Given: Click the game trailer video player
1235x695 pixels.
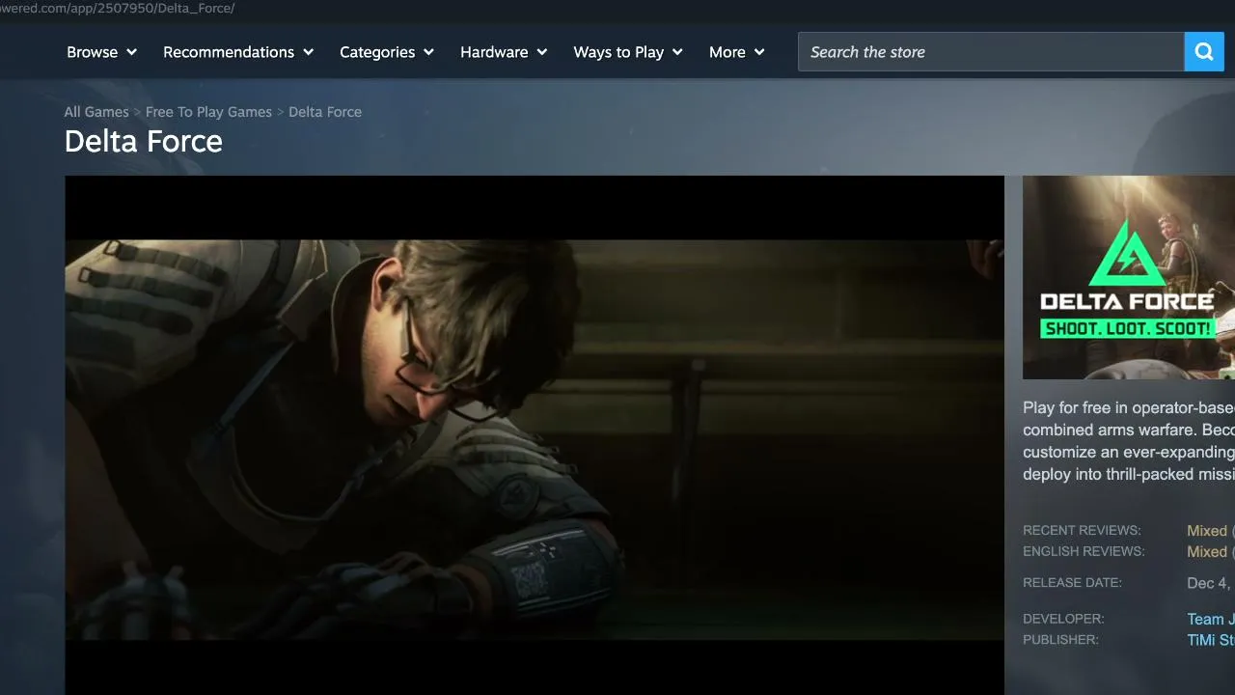Looking at the screenshot, I should (x=535, y=435).
